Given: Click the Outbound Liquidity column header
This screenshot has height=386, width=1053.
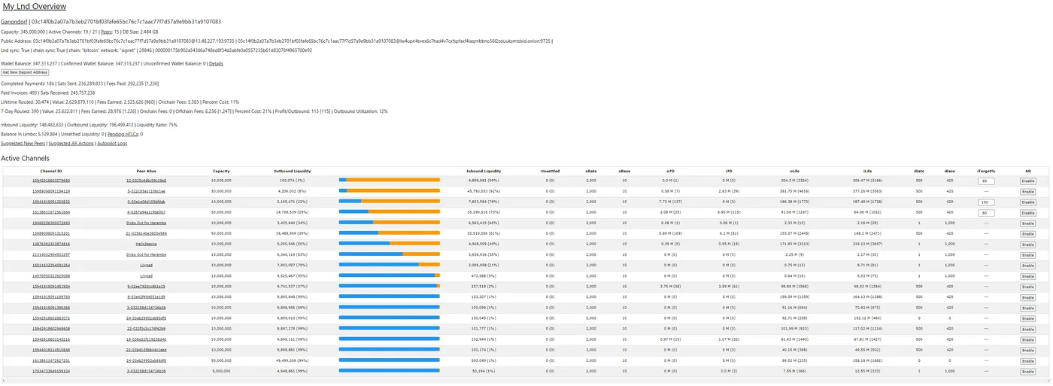Looking at the screenshot, I should pyautogui.click(x=292, y=171).
